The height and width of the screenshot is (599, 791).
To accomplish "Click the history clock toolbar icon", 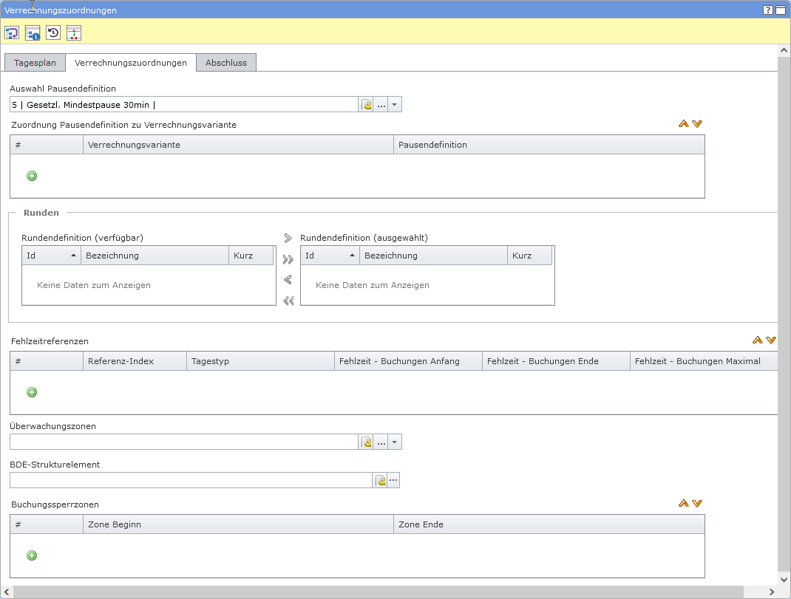I will click(53, 32).
